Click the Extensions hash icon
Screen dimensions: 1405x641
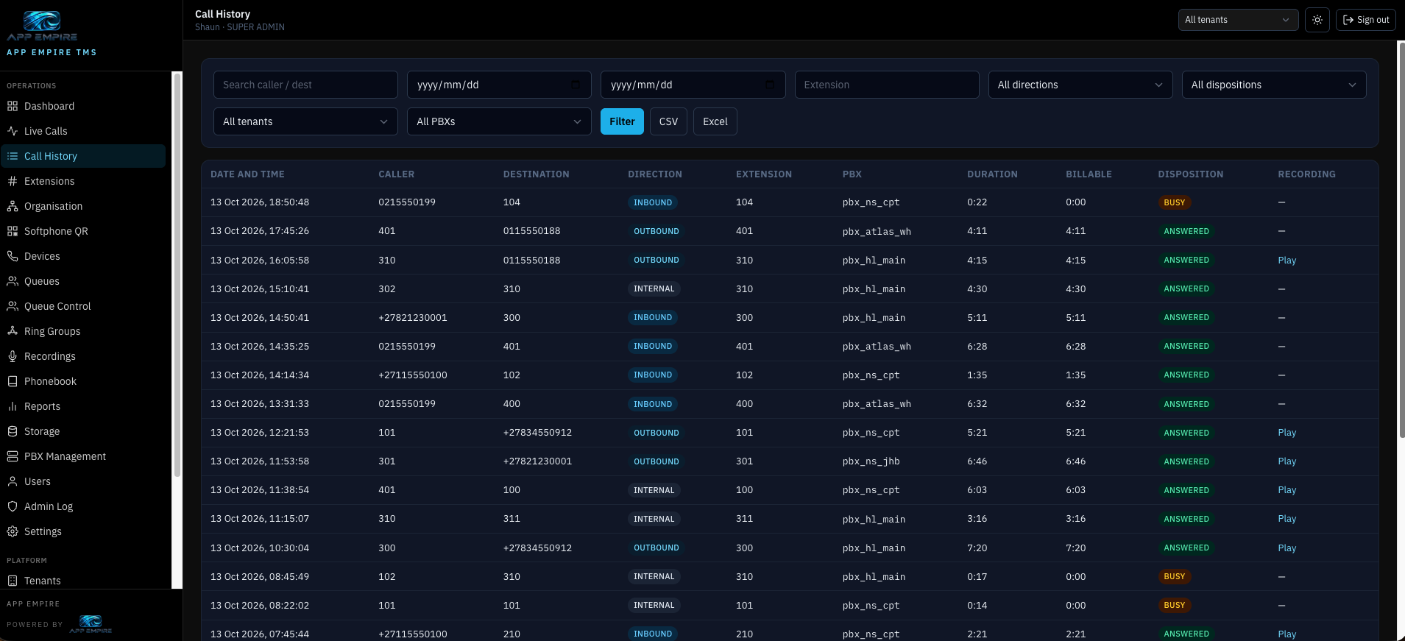click(x=13, y=181)
